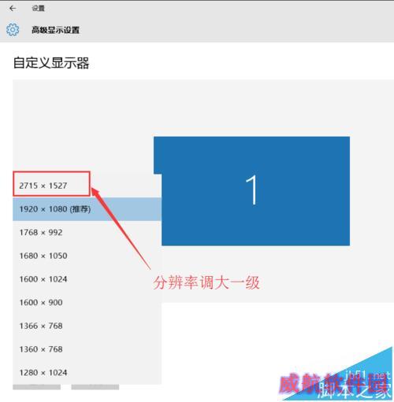The width and height of the screenshot is (394, 402).
Task: Choose the recommended 1920 × 1080 resolution
Action: coord(87,209)
